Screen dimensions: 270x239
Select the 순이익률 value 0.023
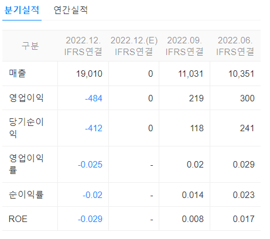coord(244,195)
